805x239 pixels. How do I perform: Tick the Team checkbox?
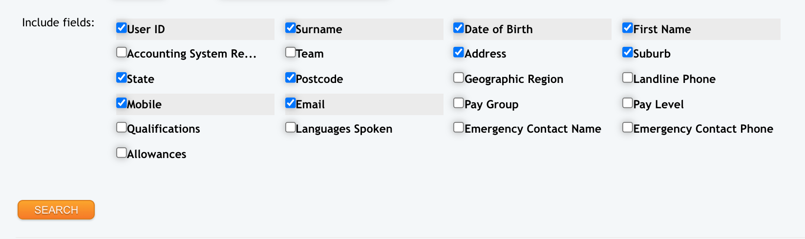[291, 52]
